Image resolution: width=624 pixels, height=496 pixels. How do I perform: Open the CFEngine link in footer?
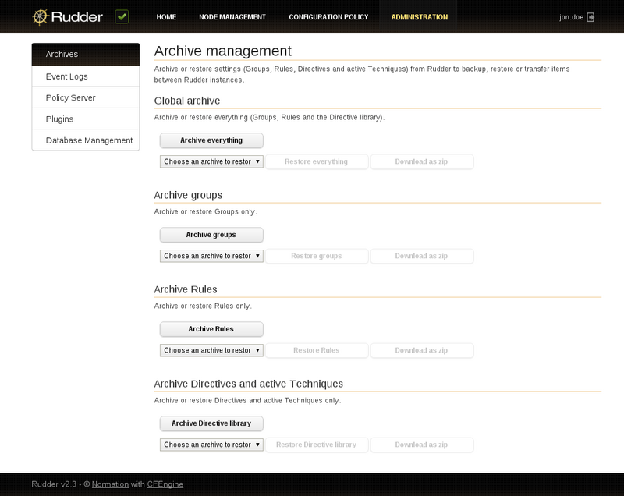165,484
